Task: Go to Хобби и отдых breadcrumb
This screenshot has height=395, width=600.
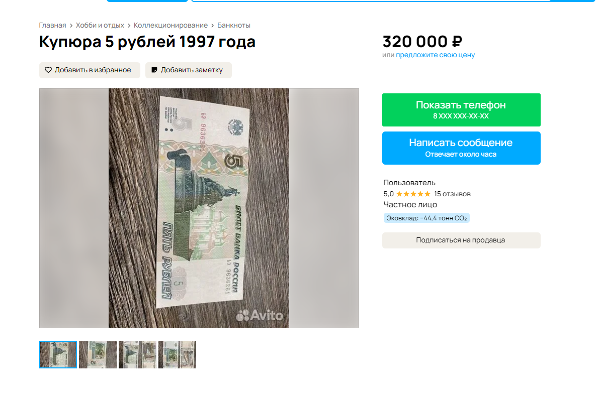Action: (x=100, y=25)
